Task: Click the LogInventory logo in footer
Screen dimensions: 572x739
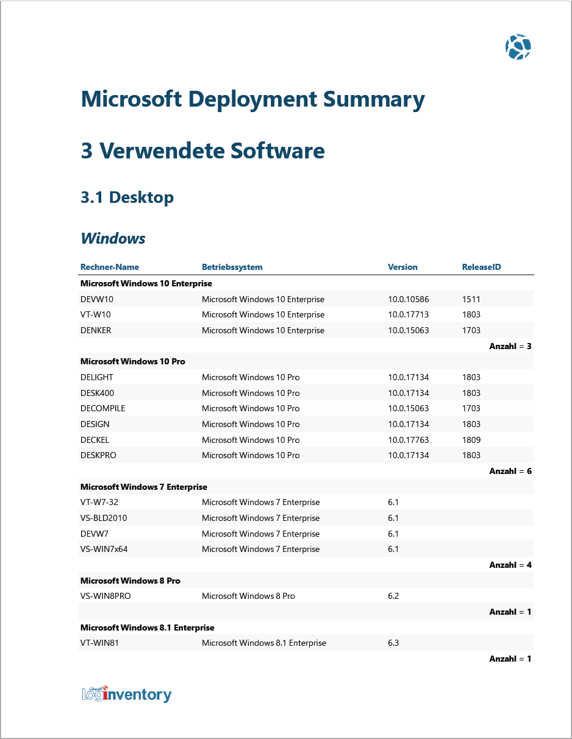Action: [x=127, y=693]
